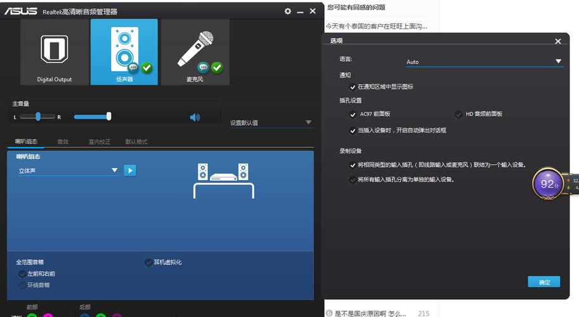This screenshot has height=317, width=579.
Task: Click the pink front panel jack
Action: 48,315
